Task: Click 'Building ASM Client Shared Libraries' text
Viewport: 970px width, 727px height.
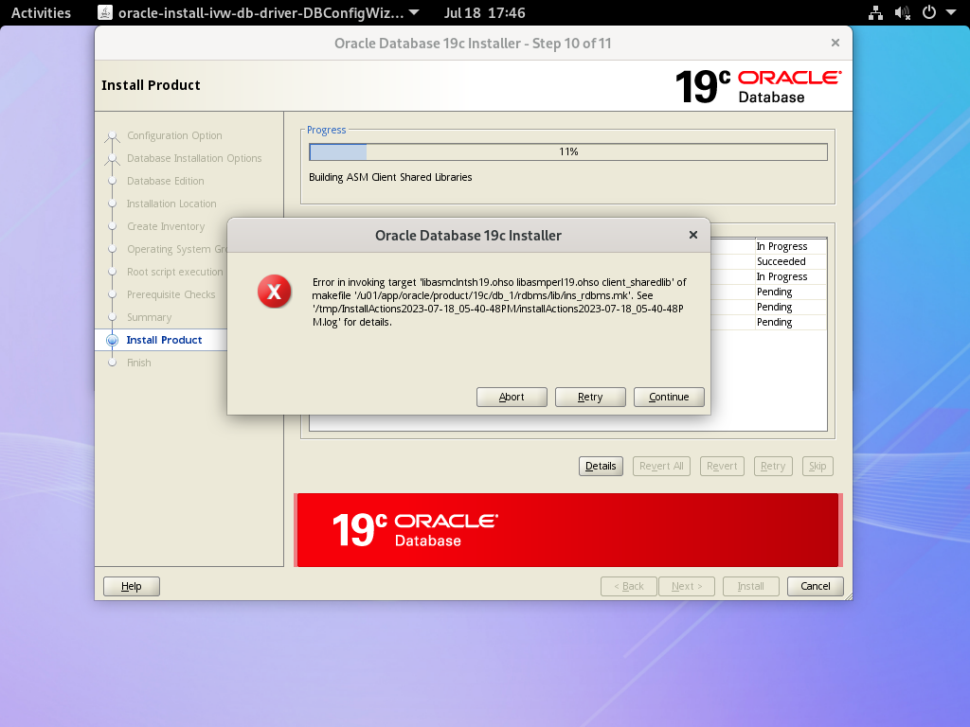Action: [x=390, y=177]
